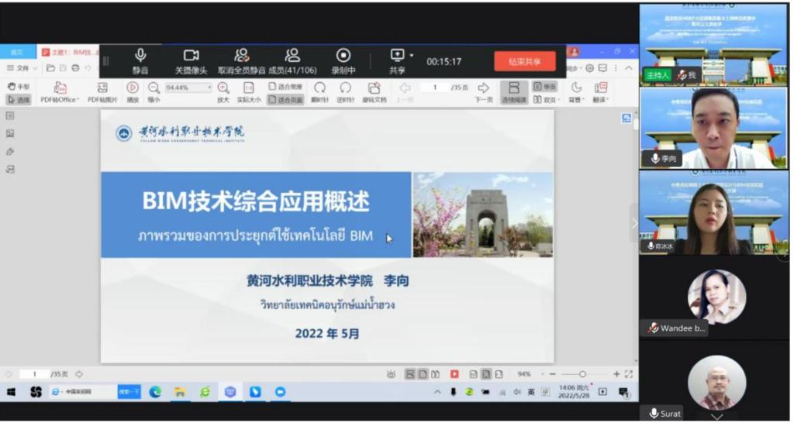The height and width of the screenshot is (426, 794).
Task: Start slideshow with 播放 icon
Action: 133,92
